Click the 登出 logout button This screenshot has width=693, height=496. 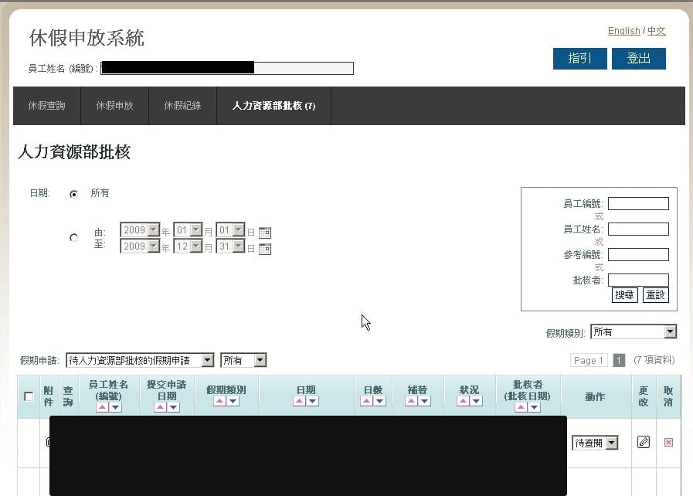639,59
